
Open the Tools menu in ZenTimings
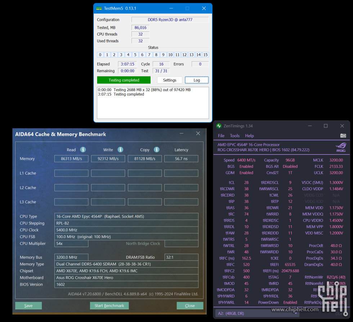(x=234, y=135)
